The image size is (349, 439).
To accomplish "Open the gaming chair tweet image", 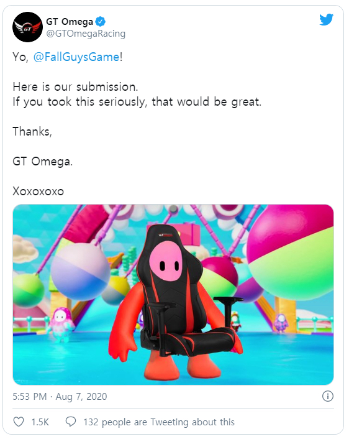I will 173,295.
